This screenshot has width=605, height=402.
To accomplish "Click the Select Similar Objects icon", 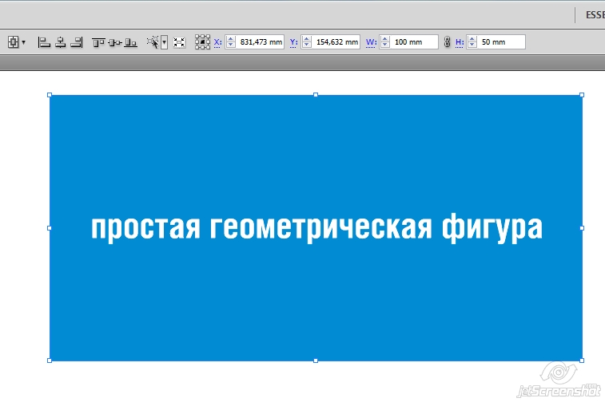I will point(153,42).
